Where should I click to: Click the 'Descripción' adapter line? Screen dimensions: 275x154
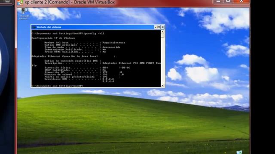tap(102, 63)
